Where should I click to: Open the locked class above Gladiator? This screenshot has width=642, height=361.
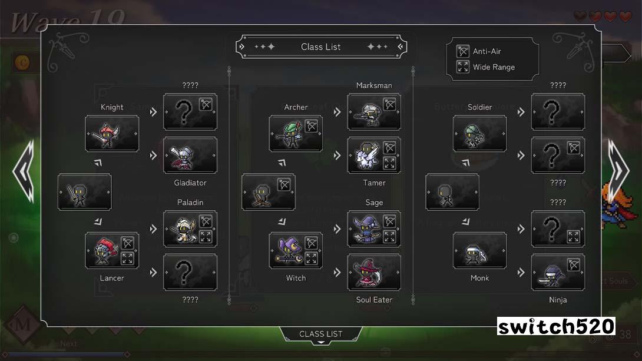(190, 112)
